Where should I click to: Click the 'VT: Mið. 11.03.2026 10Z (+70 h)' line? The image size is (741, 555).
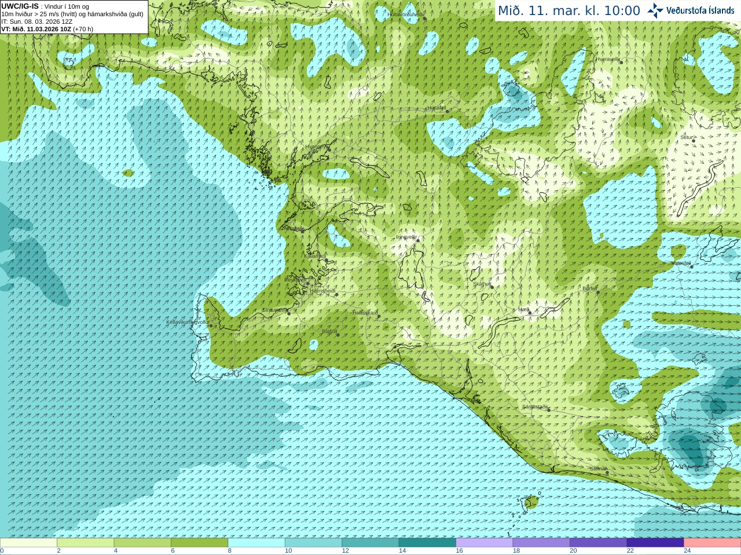tap(47, 29)
